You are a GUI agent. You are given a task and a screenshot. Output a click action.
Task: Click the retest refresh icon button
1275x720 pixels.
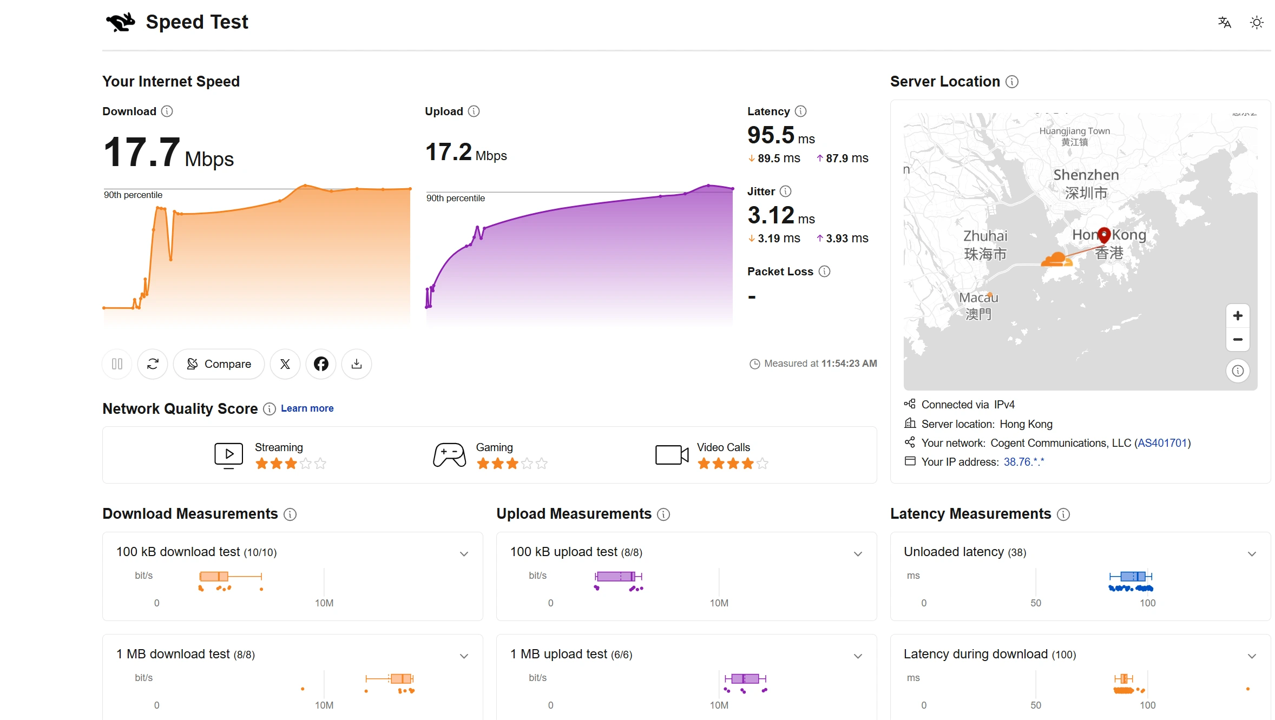tap(153, 364)
